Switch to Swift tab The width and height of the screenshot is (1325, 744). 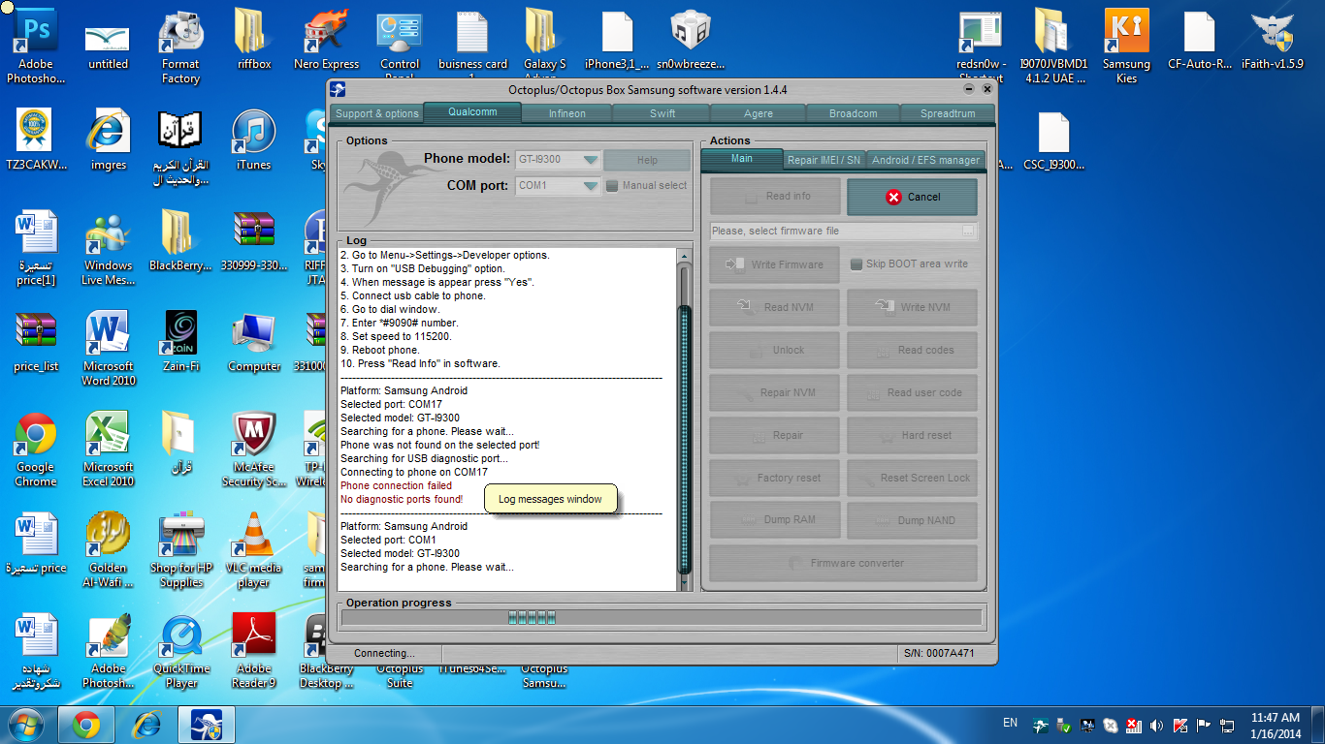(x=662, y=113)
